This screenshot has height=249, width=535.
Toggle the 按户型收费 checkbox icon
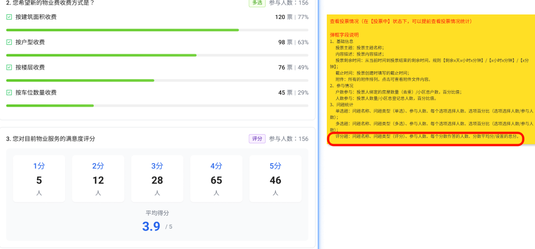[9, 42]
